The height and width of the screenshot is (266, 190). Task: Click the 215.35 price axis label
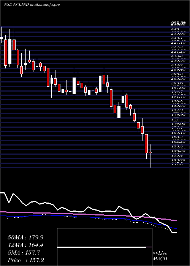[178, 60]
